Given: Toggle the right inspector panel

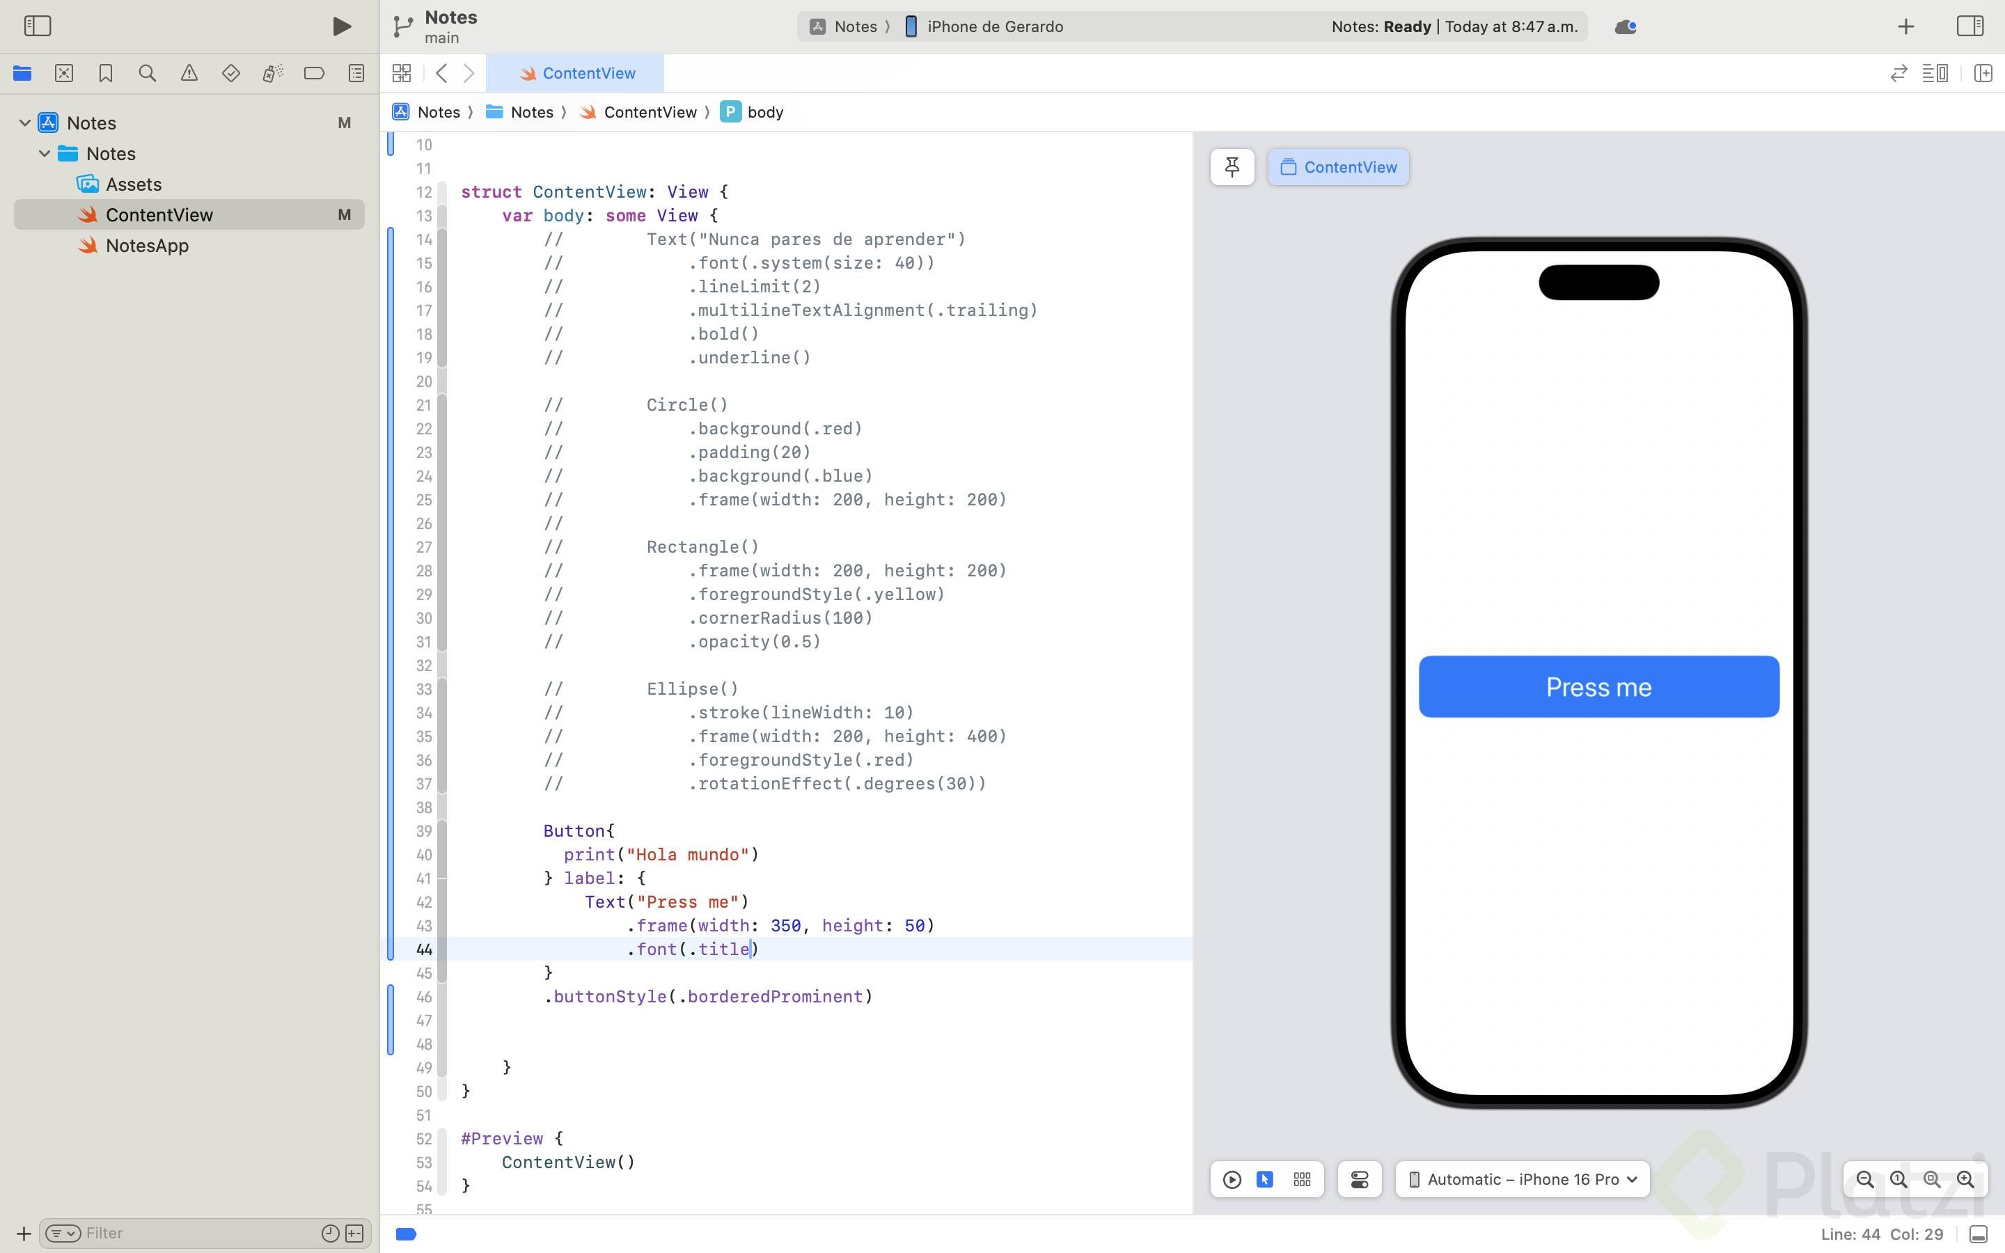Looking at the screenshot, I should (x=1970, y=26).
